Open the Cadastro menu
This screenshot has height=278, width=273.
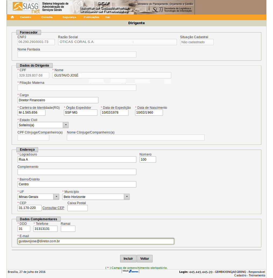click(x=26, y=17)
